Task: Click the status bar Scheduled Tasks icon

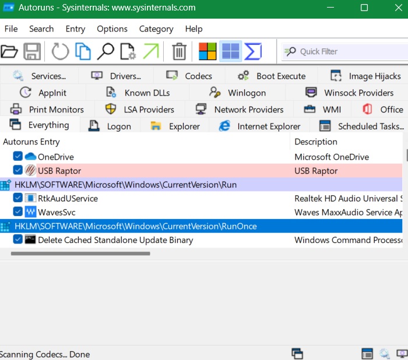Action: point(367,354)
